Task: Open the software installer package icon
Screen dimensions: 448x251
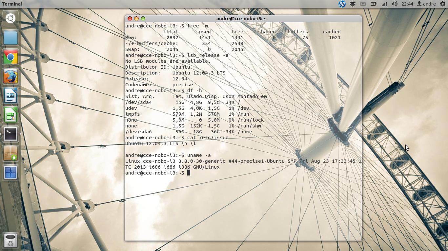Action: [10, 154]
